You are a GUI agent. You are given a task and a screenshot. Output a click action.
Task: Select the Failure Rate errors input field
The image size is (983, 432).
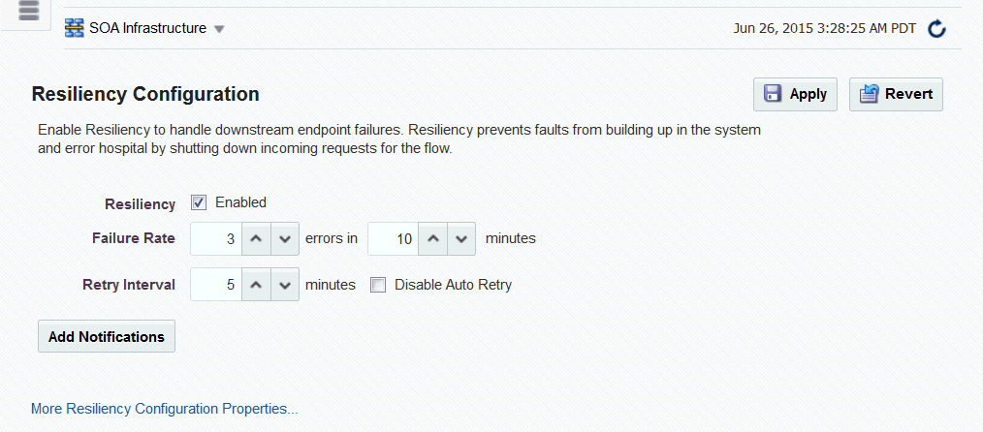pos(216,238)
